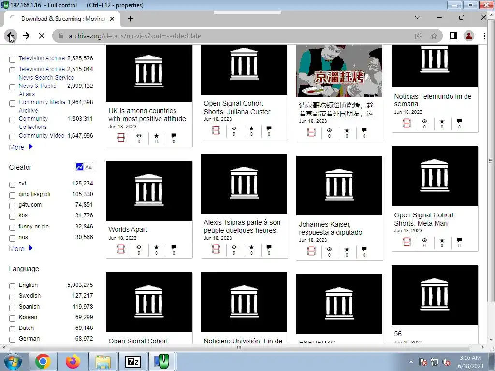Image resolution: width=495 pixels, height=371 pixels.
Task: Tick the Spanish language checkbox
Action: point(12,308)
